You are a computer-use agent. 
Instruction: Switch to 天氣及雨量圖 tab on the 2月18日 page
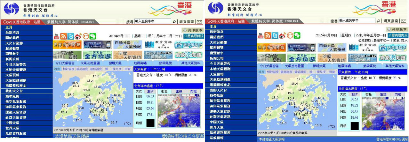coord(90,63)
